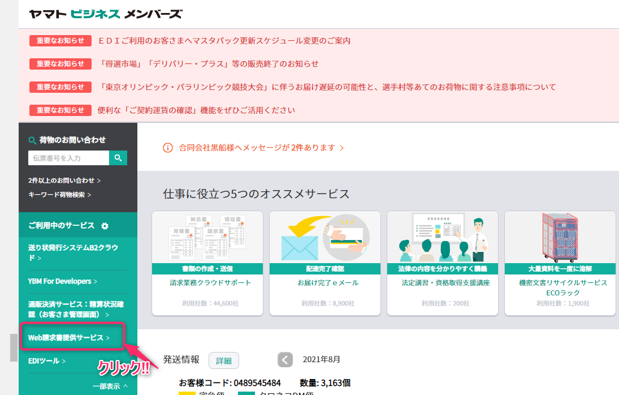Click お届け完了eメール card title
The image size is (619, 395).
pyautogui.click(x=328, y=283)
